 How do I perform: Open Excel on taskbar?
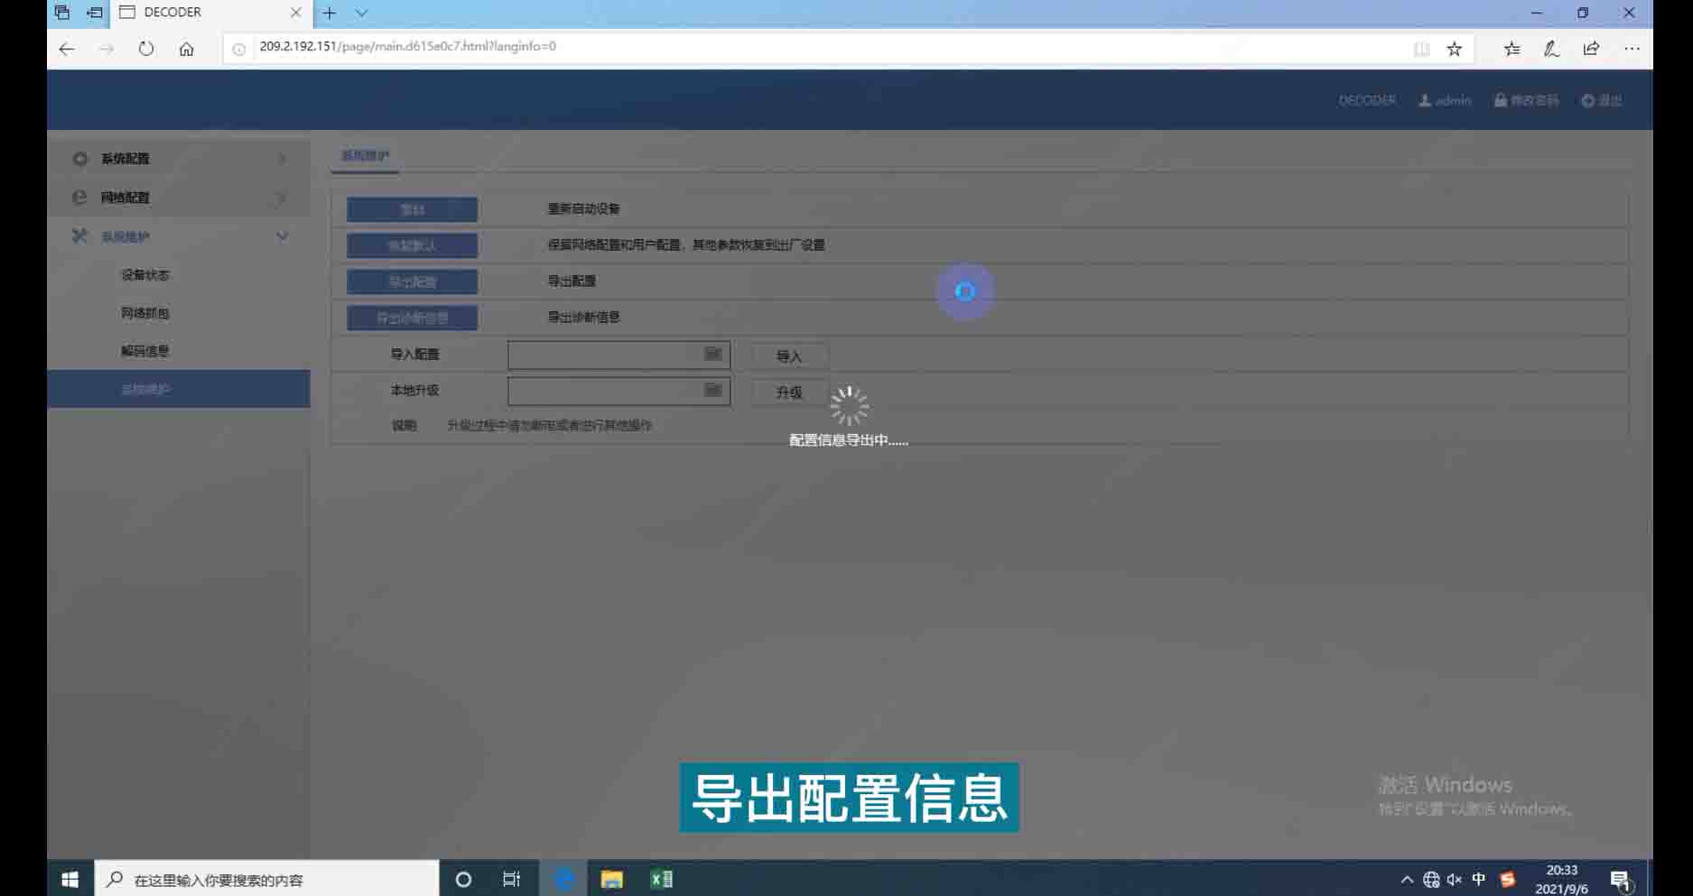[662, 879]
